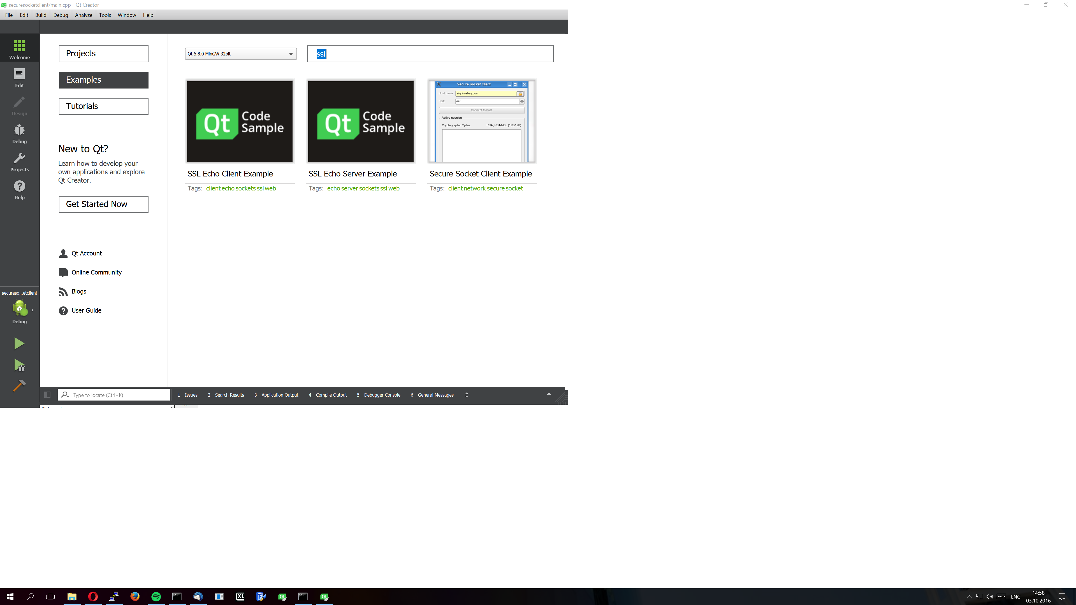1076x605 pixels.
Task: Open File Explorer from the taskbar
Action: (72, 597)
